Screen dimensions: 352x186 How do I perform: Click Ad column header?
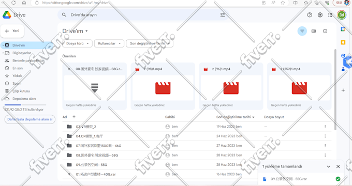click(x=65, y=117)
